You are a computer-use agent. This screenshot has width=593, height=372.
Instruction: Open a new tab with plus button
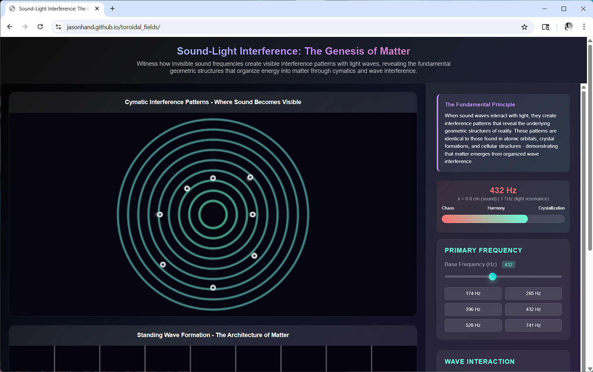point(112,8)
